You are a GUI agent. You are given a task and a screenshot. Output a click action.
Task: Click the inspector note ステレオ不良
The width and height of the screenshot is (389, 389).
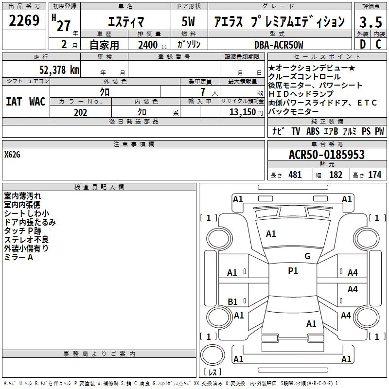pyautogui.click(x=26, y=239)
